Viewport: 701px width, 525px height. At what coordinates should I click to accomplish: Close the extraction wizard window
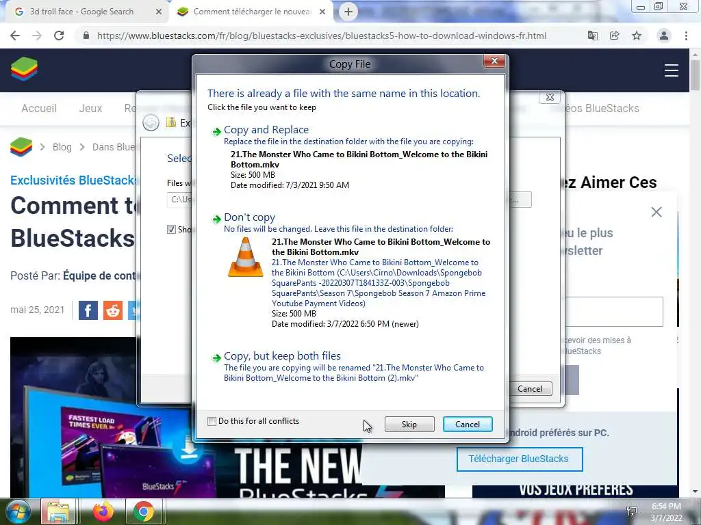[550, 97]
